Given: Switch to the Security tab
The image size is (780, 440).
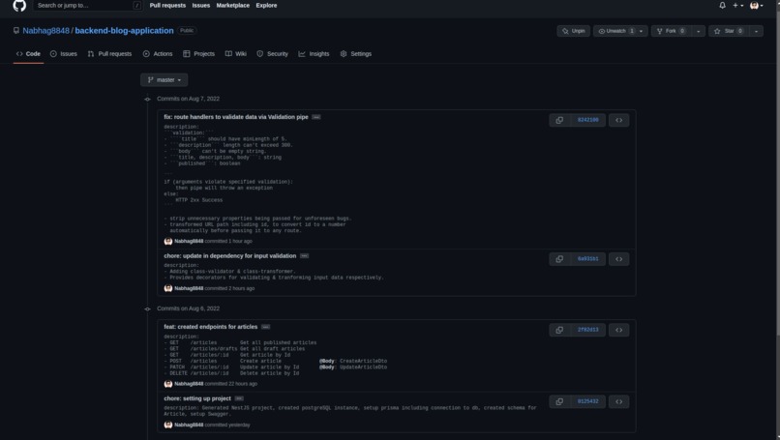Looking at the screenshot, I should pos(273,54).
